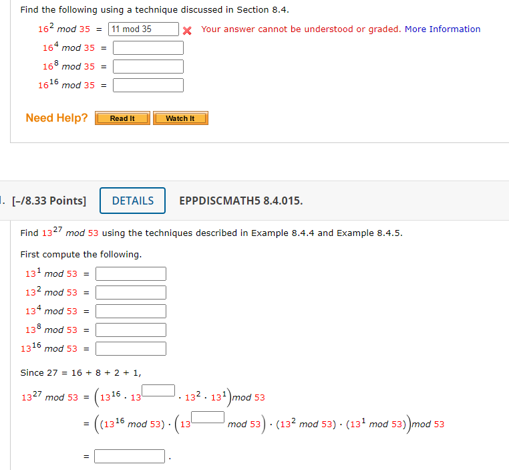Screen dimensions: 509x470
Task: Open the More Information link
Action: 442,29
